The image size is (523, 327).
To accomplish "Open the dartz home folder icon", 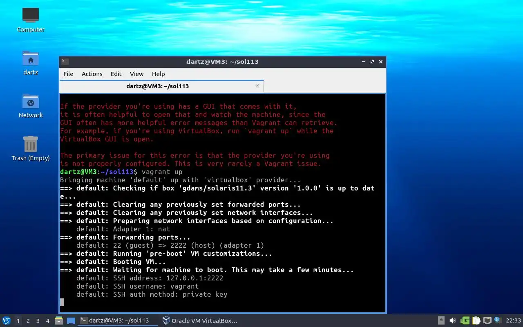I will (31, 63).
